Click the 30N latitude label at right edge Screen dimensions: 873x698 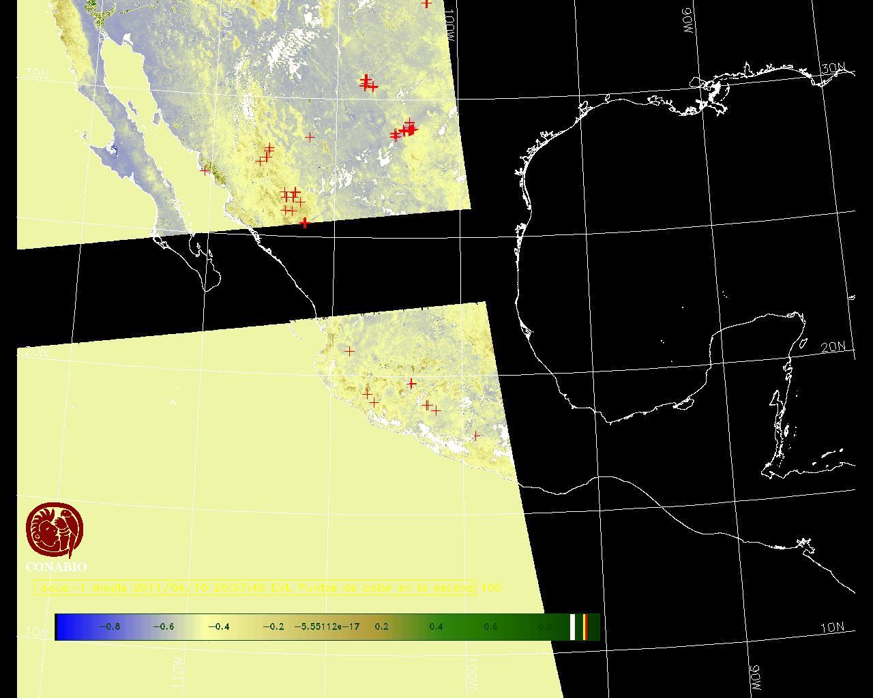(x=833, y=69)
